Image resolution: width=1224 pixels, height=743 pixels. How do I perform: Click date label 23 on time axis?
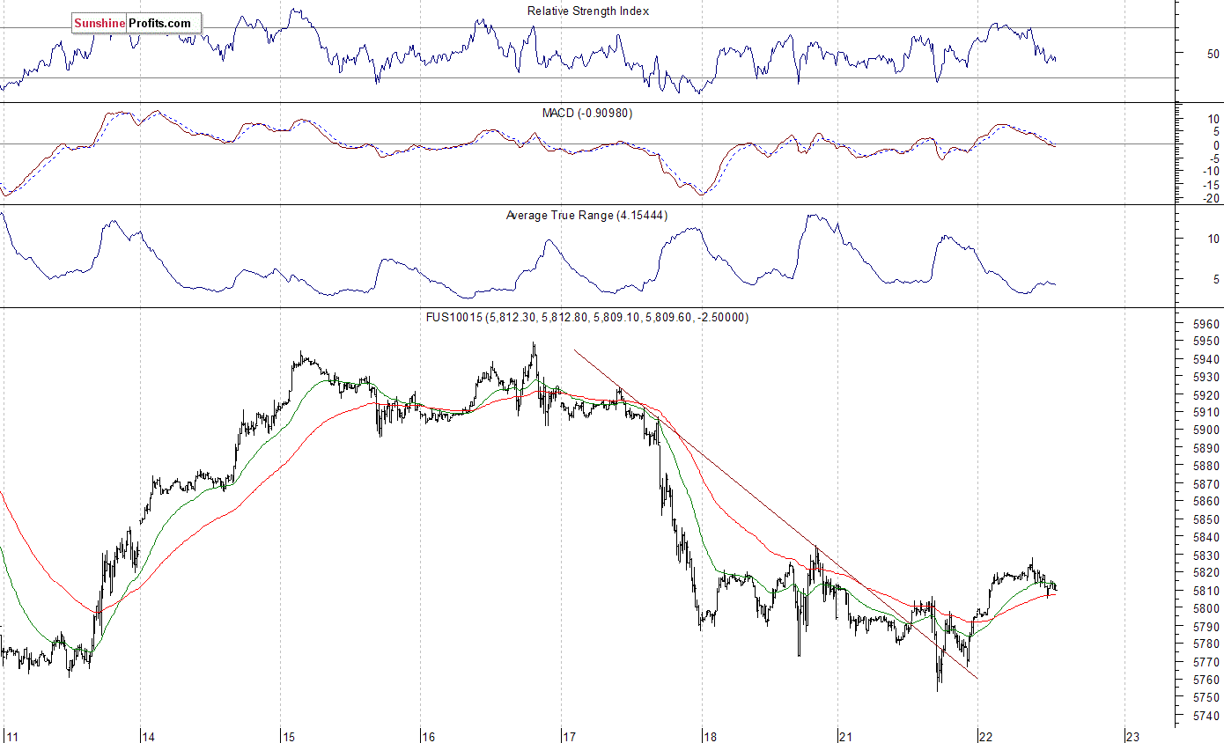point(1133,736)
